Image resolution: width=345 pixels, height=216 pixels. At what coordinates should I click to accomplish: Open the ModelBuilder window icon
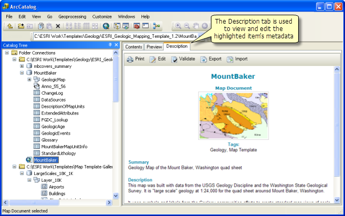(x=156, y=26)
